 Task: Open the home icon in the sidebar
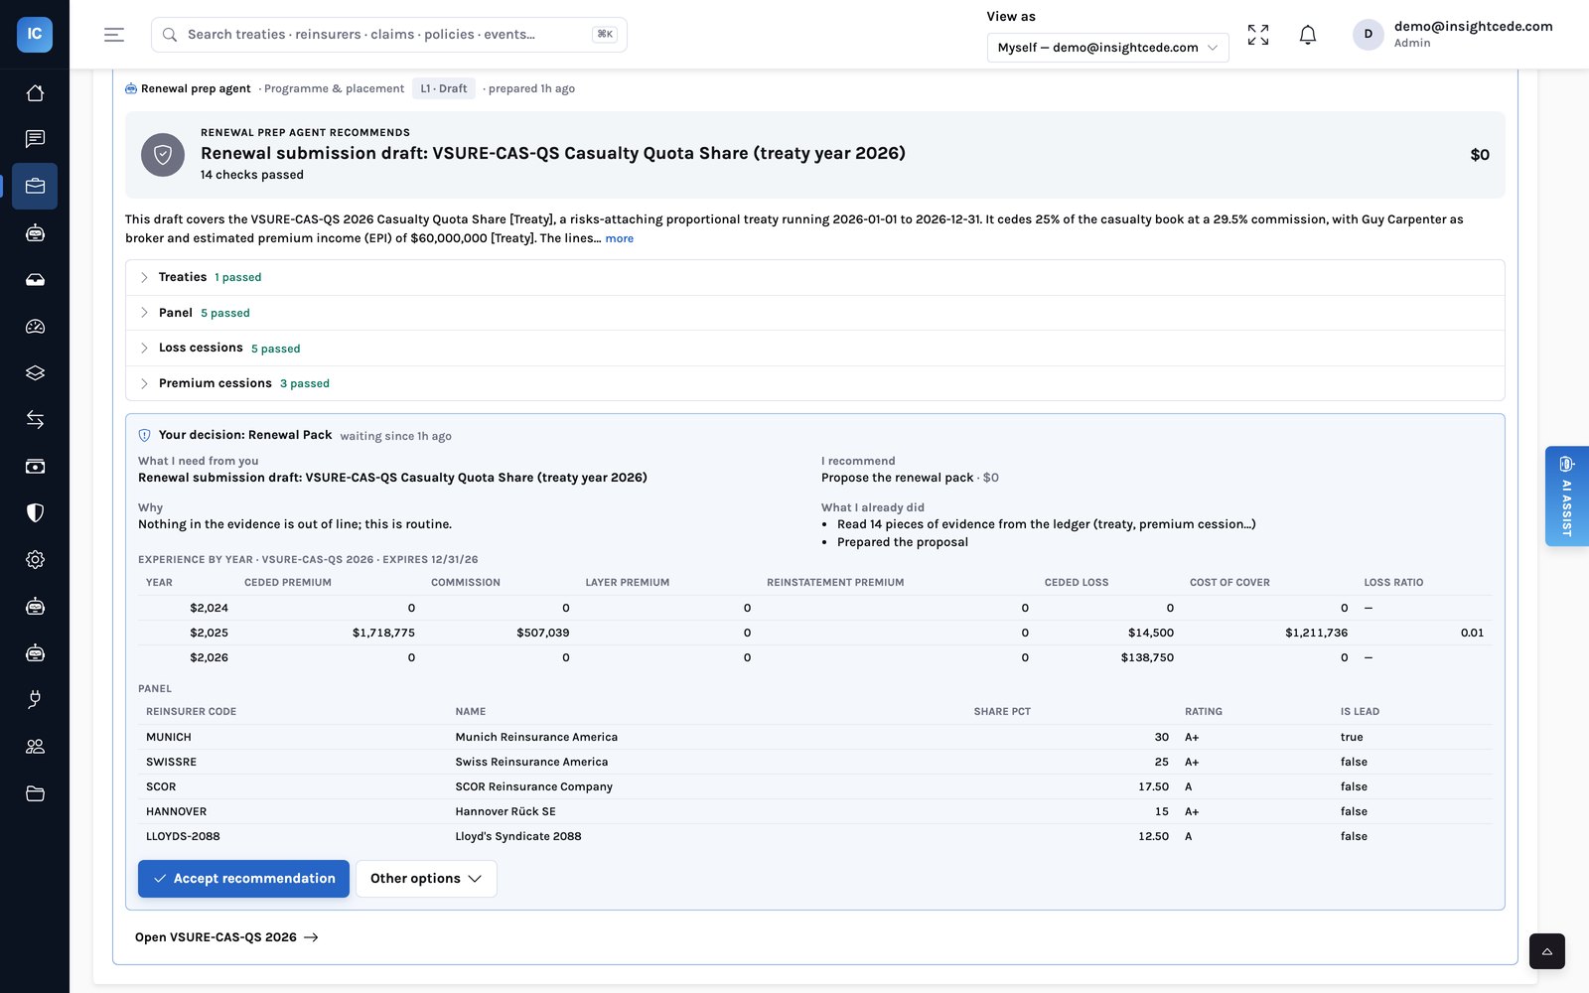point(35,93)
